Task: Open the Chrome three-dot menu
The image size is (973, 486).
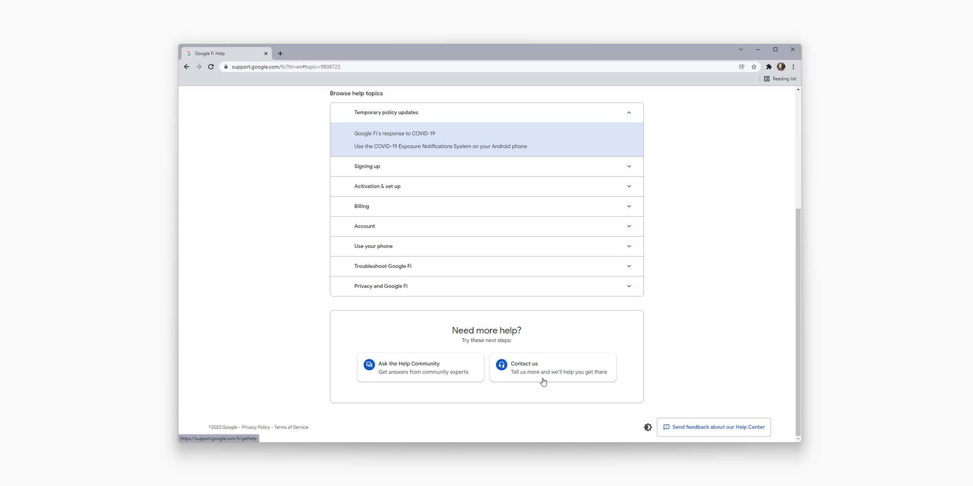Action: [793, 67]
